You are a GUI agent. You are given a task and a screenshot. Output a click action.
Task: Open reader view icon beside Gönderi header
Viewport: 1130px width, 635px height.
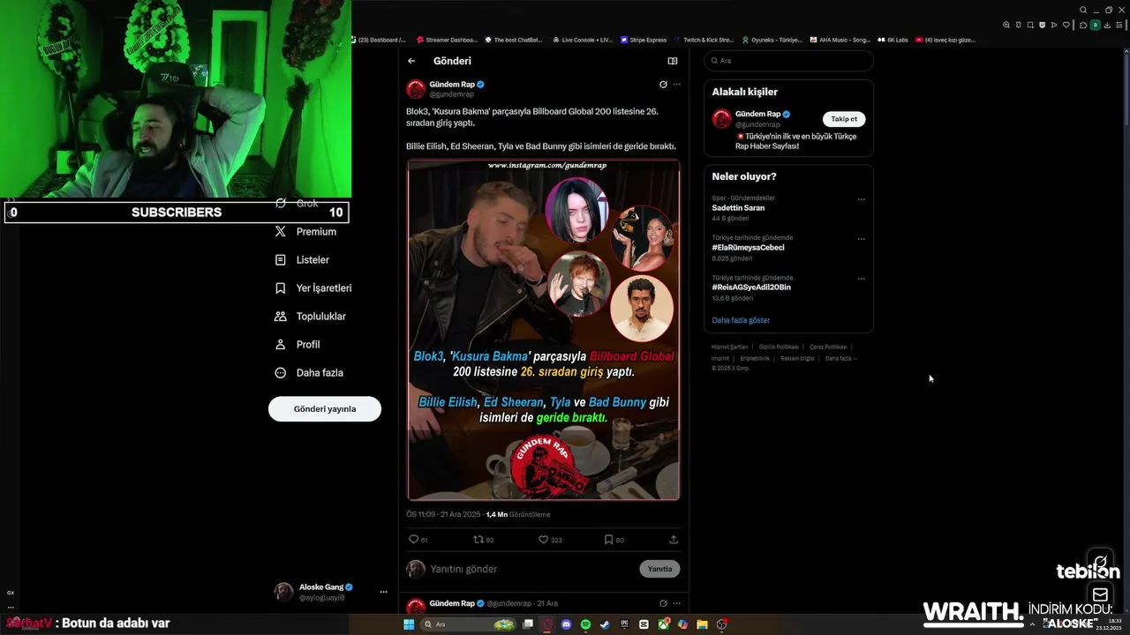(673, 61)
